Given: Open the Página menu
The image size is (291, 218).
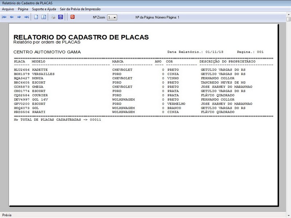Looking at the screenshot, I should (23, 9).
